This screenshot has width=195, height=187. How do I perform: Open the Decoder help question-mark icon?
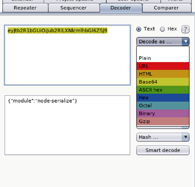pyautogui.click(x=185, y=29)
